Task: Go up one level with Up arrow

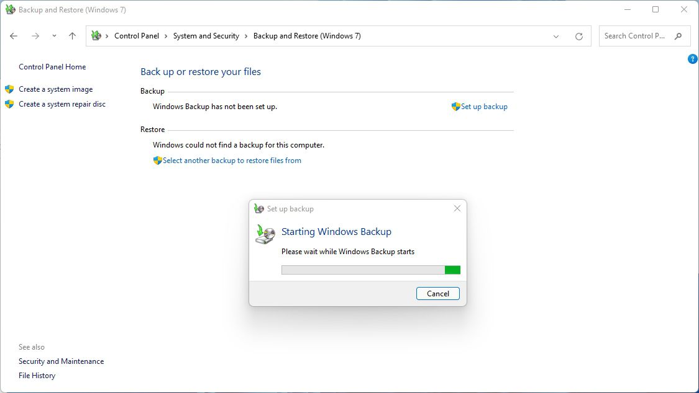Action: pos(72,36)
